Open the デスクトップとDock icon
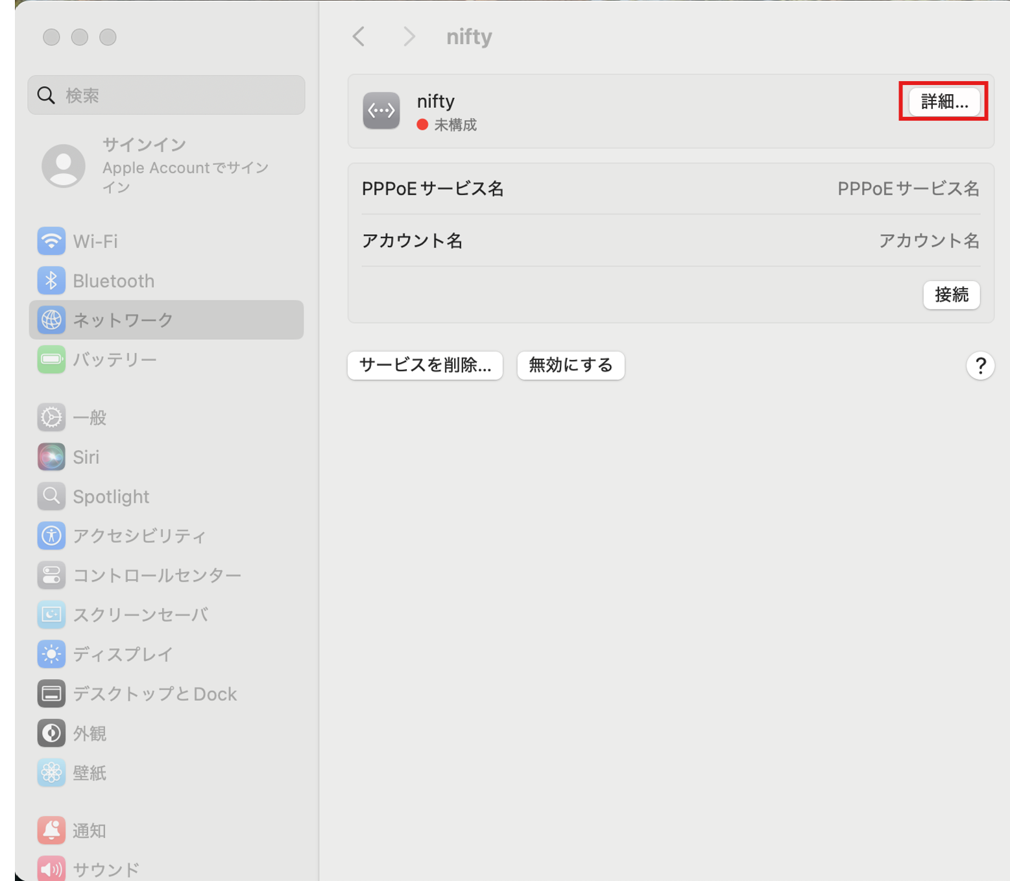1010x881 pixels. click(51, 694)
